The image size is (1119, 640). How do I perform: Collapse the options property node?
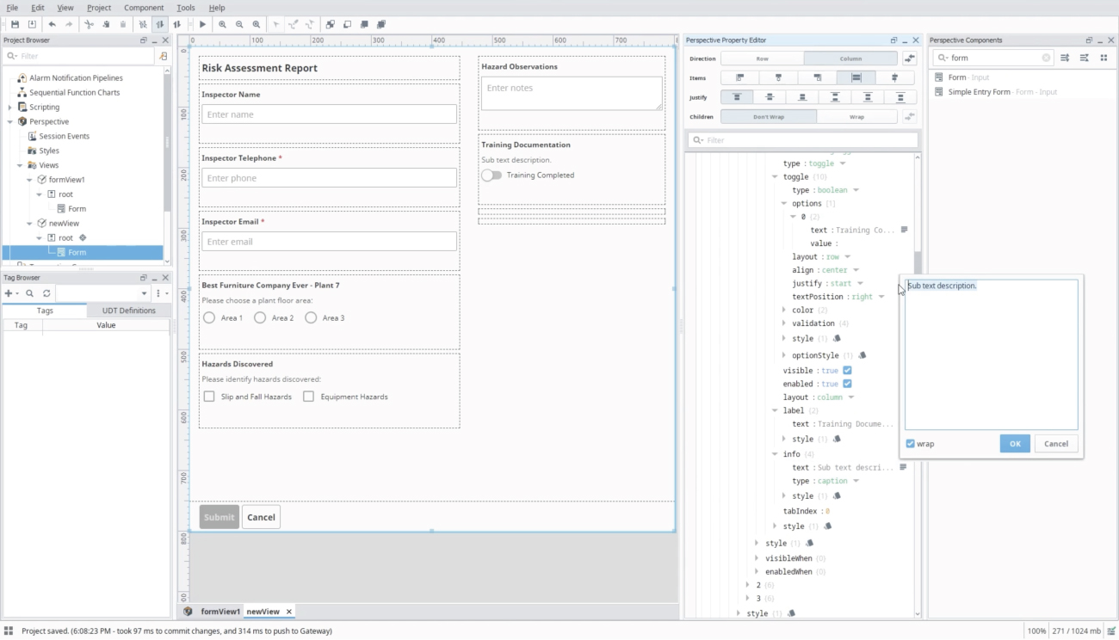click(783, 203)
